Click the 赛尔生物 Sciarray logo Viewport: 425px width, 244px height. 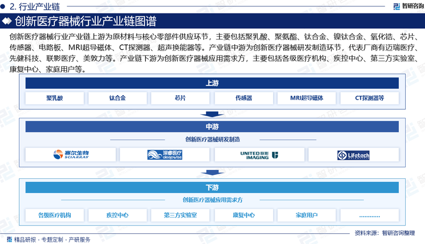point(71,155)
